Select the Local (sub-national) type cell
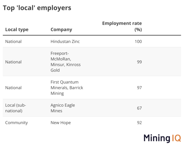 16,108
